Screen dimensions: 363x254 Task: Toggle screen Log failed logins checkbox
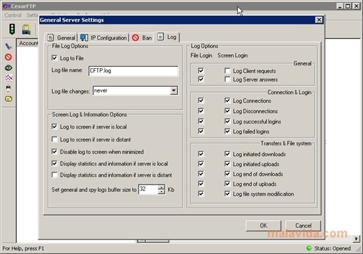click(227, 131)
